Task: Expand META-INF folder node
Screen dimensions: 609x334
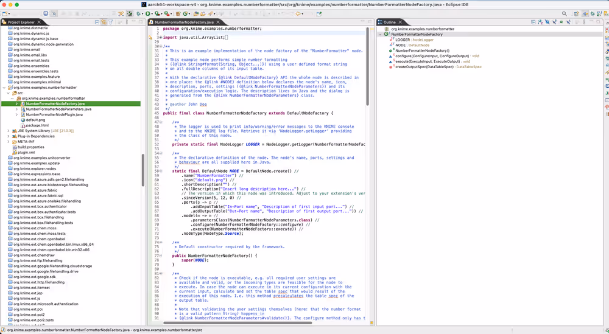Action: click(8, 142)
